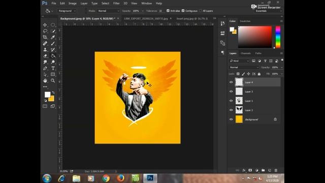
Task: Select the Clone Stamp tool
Action: point(45,50)
